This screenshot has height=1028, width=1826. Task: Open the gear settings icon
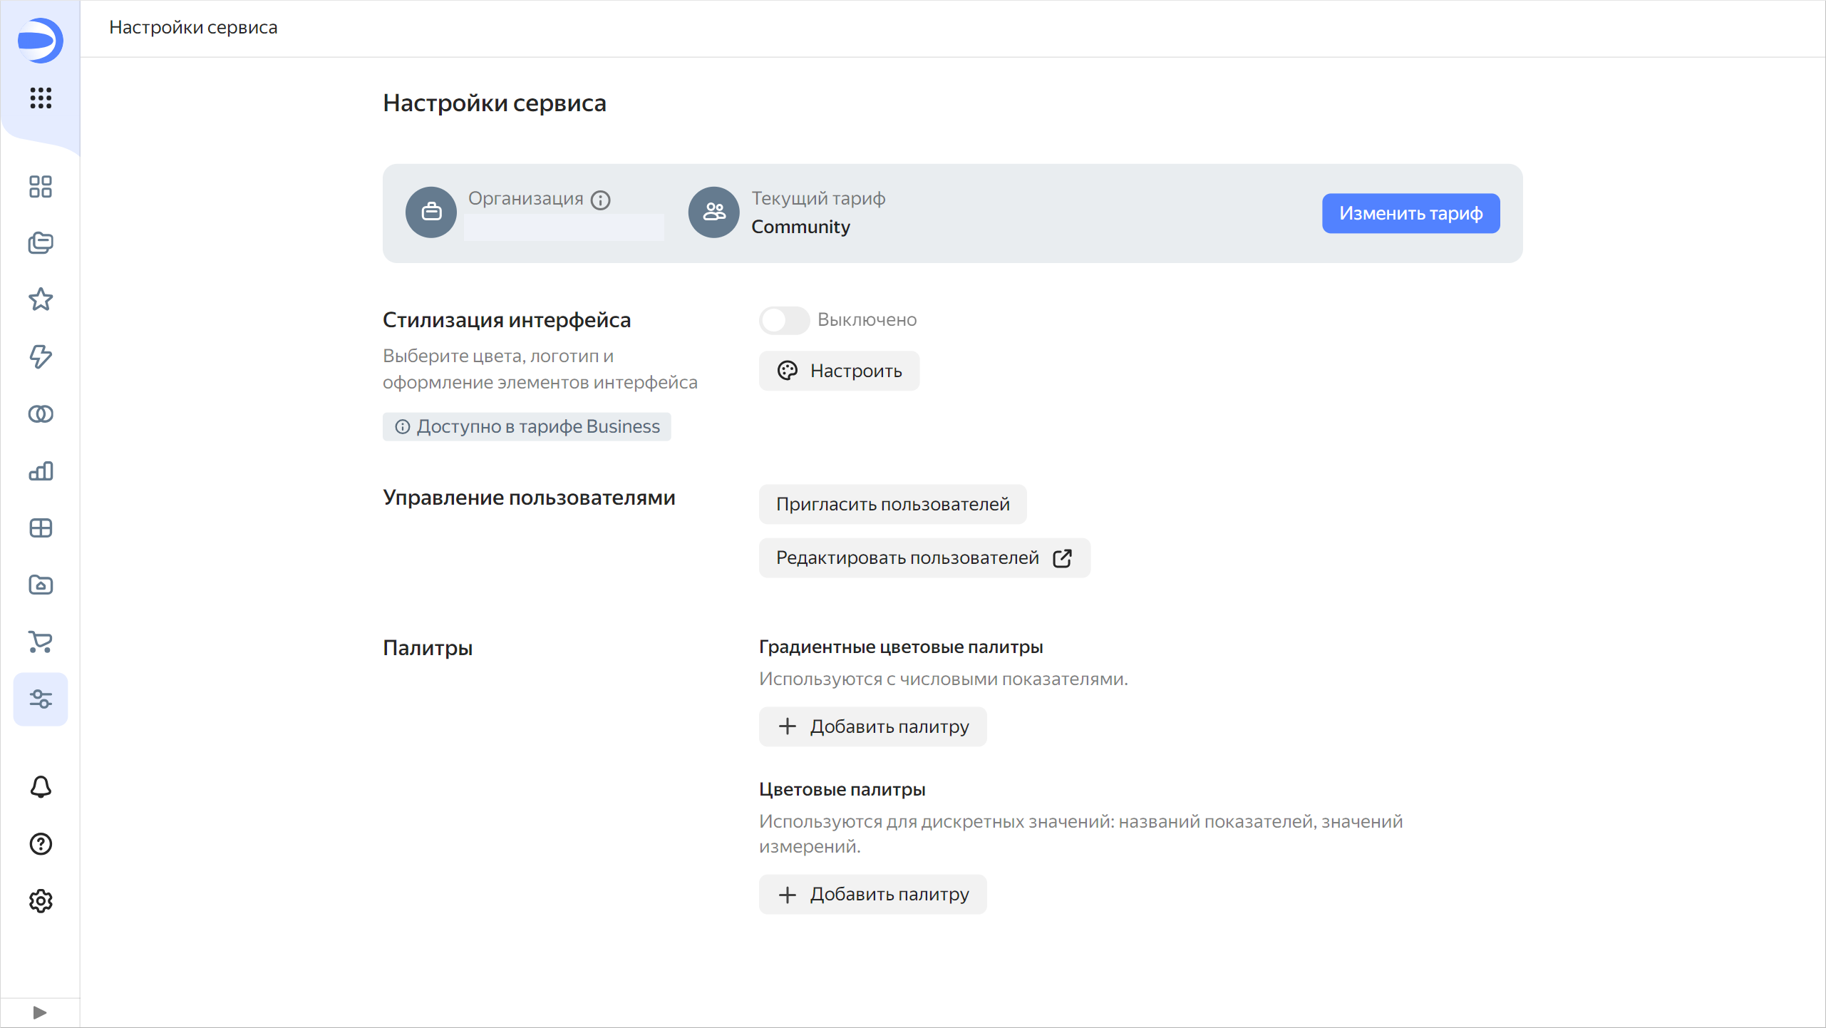[x=41, y=901]
